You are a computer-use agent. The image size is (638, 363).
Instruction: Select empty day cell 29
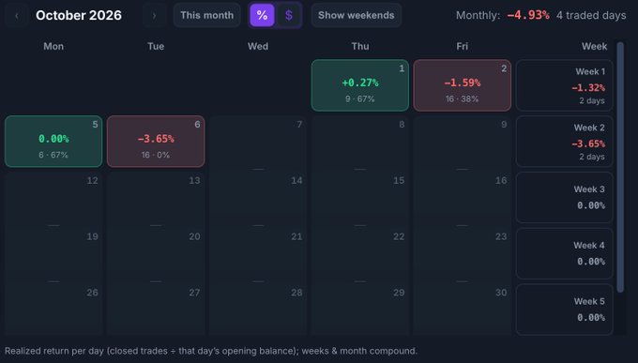[x=360, y=310]
